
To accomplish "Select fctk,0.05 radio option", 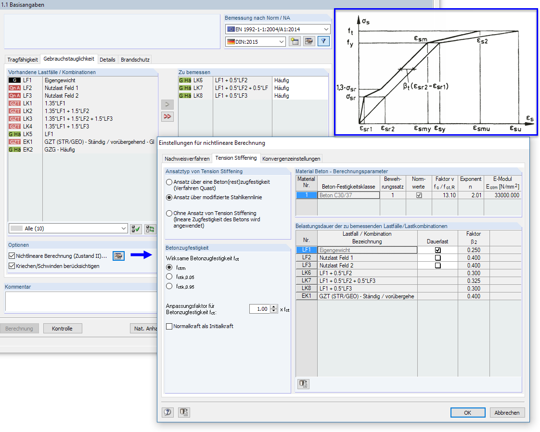I will (x=169, y=277).
